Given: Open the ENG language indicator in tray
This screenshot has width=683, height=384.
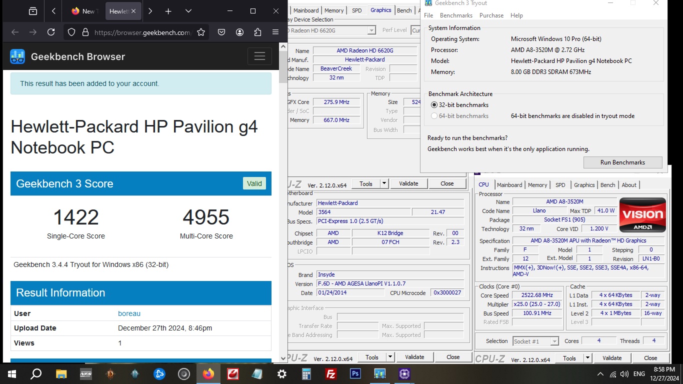Looking at the screenshot, I should tap(639, 373).
